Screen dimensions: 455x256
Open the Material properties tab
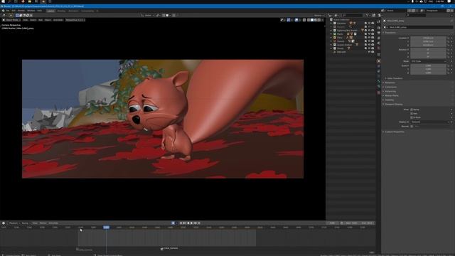coord(379,92)
